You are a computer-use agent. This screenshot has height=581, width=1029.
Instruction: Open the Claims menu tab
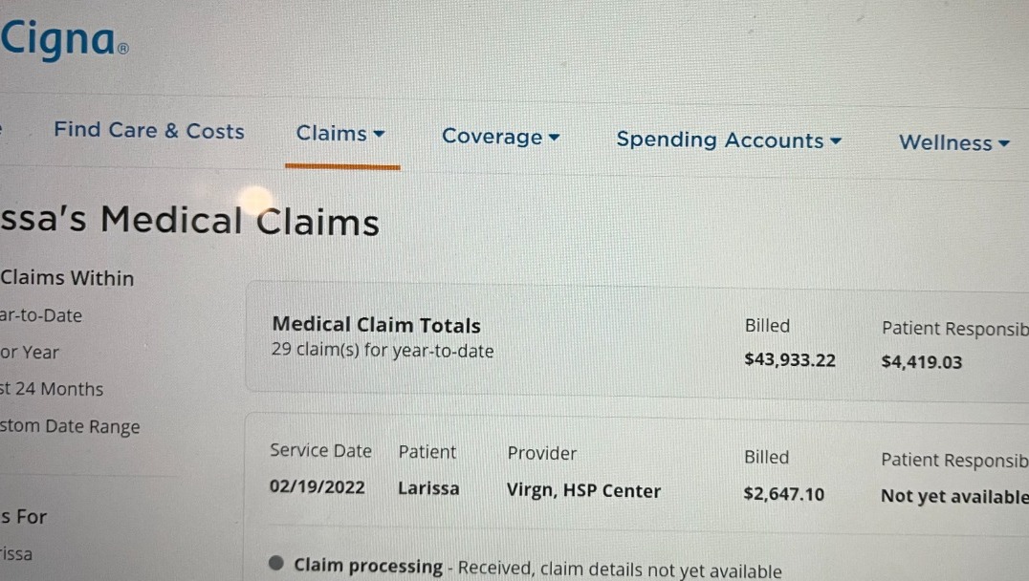[331, 134]
